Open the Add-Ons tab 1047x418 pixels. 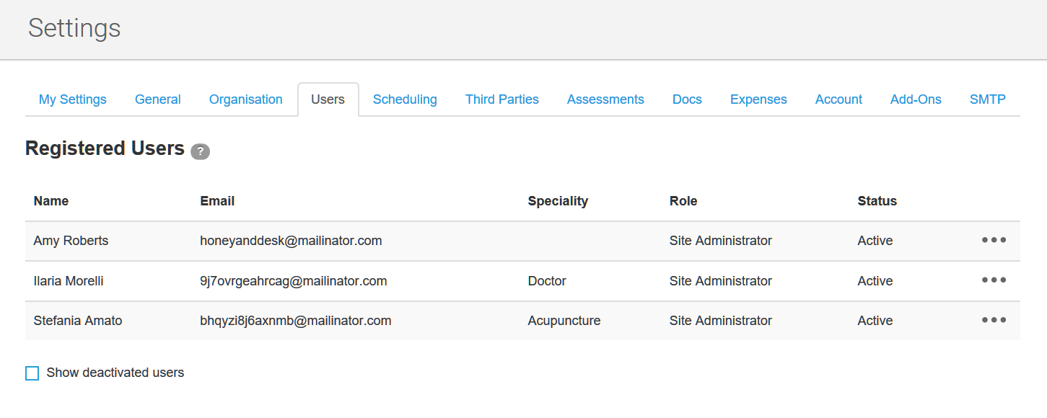pyautogui.click(x=916, y=99)
